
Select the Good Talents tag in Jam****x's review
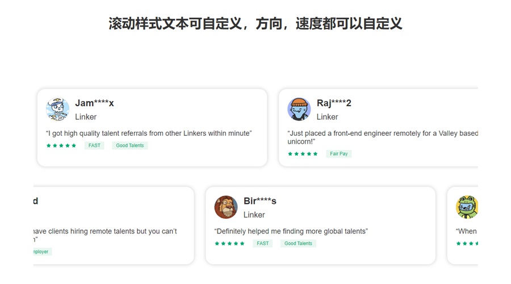[130, 146]
